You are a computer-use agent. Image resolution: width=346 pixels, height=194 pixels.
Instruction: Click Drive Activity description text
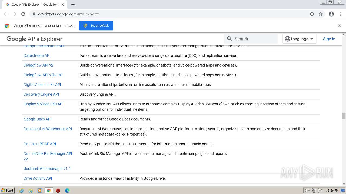pos(122,178)
